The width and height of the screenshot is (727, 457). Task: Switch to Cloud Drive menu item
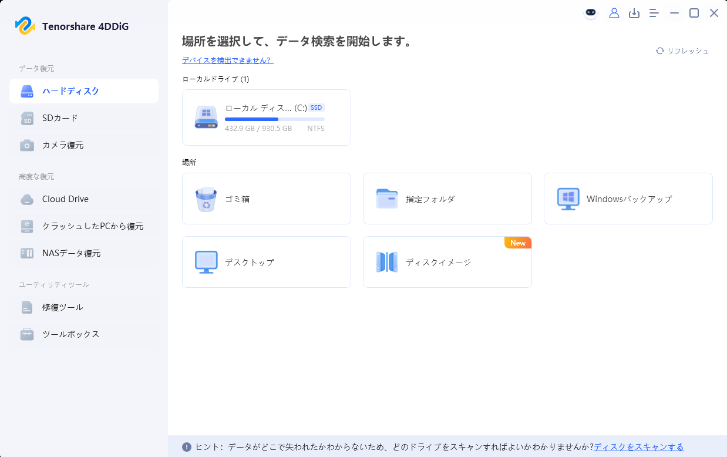click(x=84, y=199)
